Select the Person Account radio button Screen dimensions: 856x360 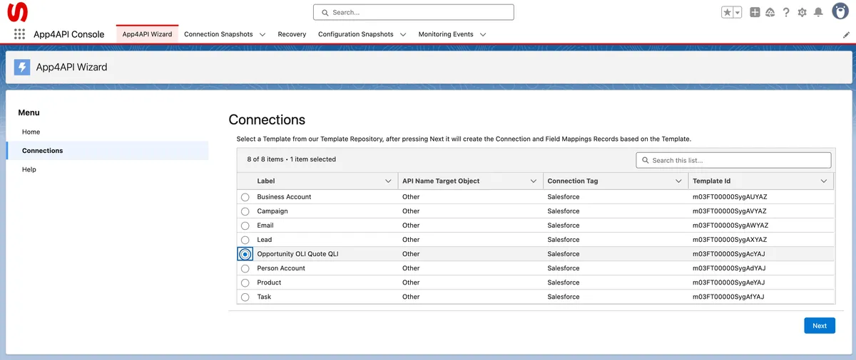245,268
